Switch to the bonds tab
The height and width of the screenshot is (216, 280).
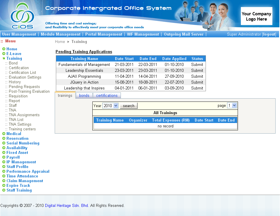coord(84,96)
